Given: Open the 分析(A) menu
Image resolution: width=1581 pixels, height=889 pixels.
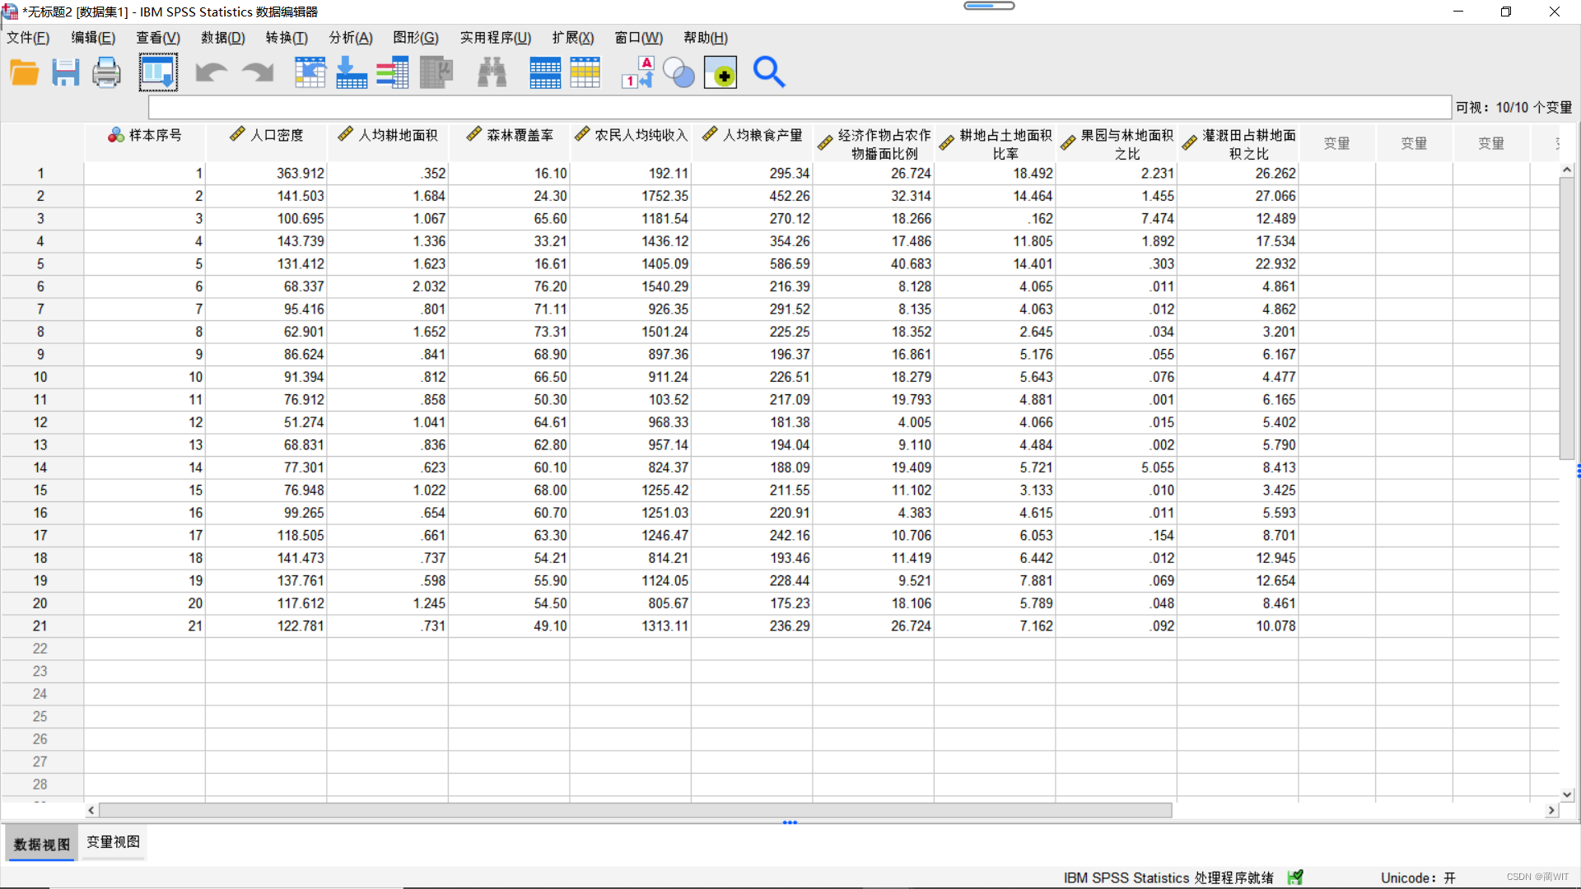Looking at the screenshot, I should (x=351, y=38).
